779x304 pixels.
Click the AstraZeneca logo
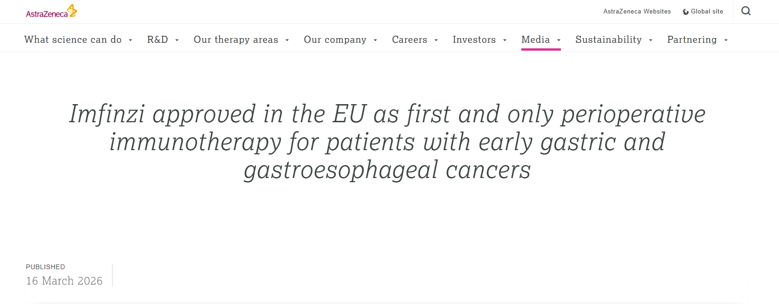click(51, 11)
